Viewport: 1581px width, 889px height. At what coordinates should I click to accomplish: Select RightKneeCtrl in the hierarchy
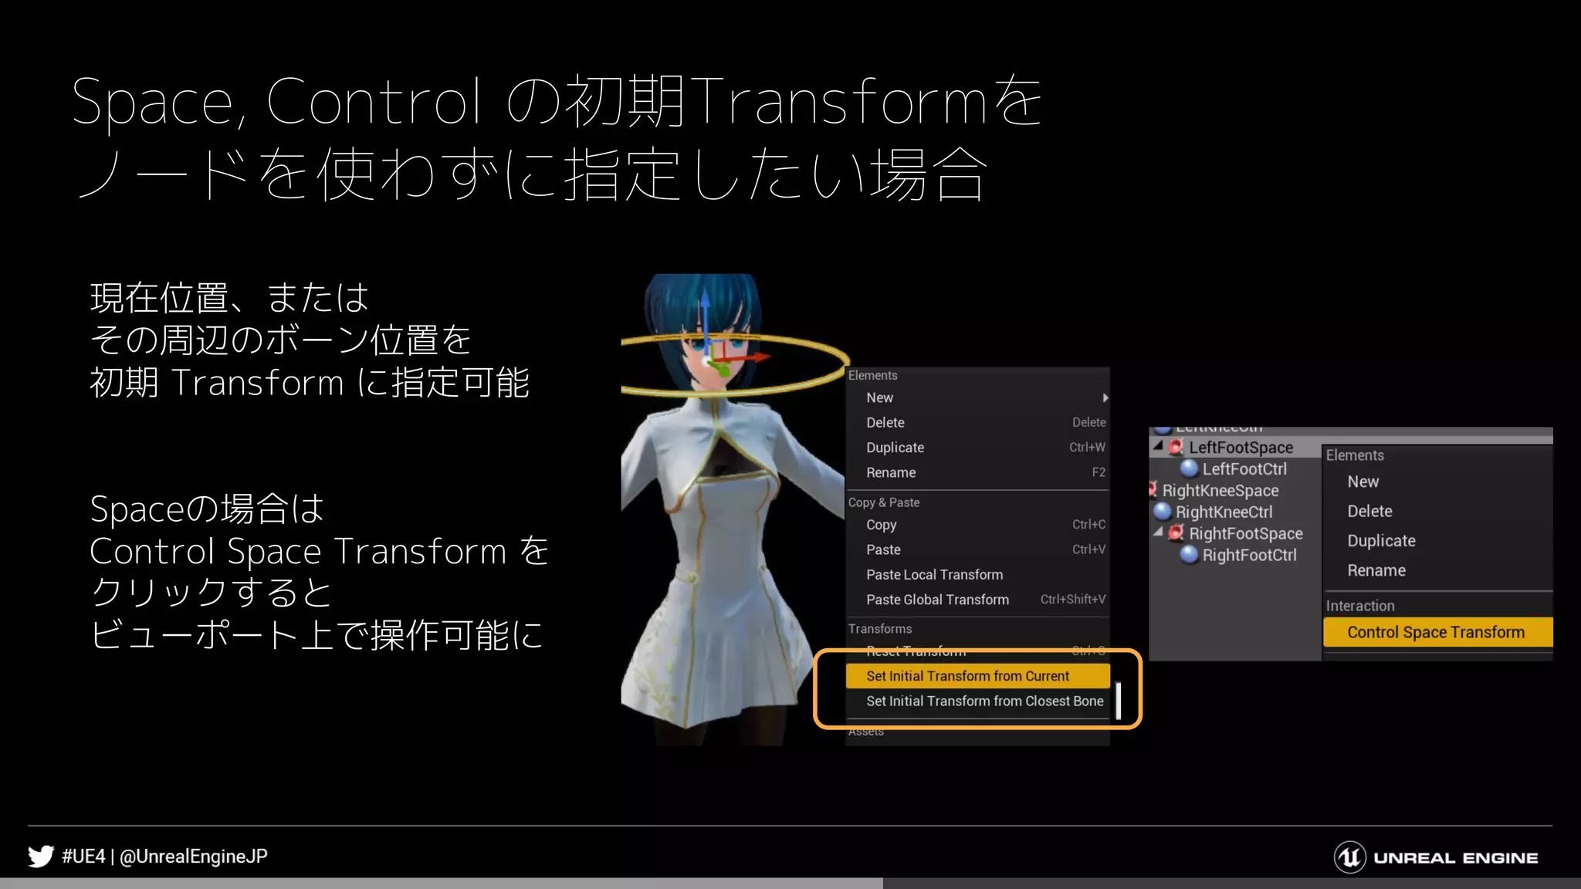(x=1224, y=512)
